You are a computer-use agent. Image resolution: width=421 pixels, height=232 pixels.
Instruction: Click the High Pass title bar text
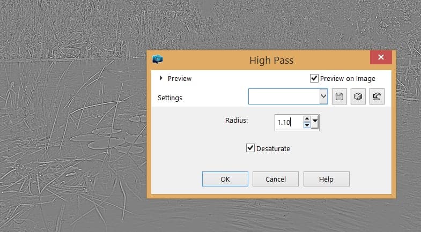click(x=271, y=60)
